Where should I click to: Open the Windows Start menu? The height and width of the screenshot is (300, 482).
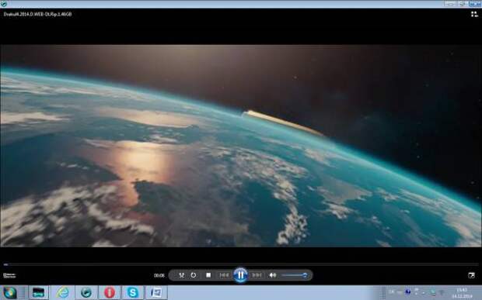pyautogui.click(x=10, y=293)
